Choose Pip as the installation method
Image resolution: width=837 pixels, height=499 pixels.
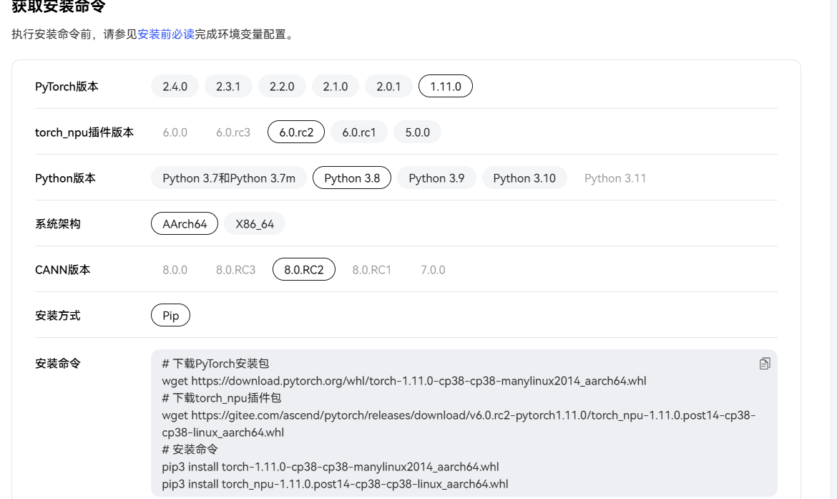pos(170,315)
